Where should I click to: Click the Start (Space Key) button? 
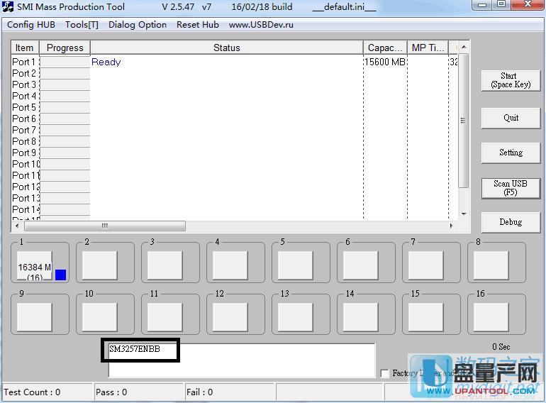pyautogui.click(x=511, y=80)
